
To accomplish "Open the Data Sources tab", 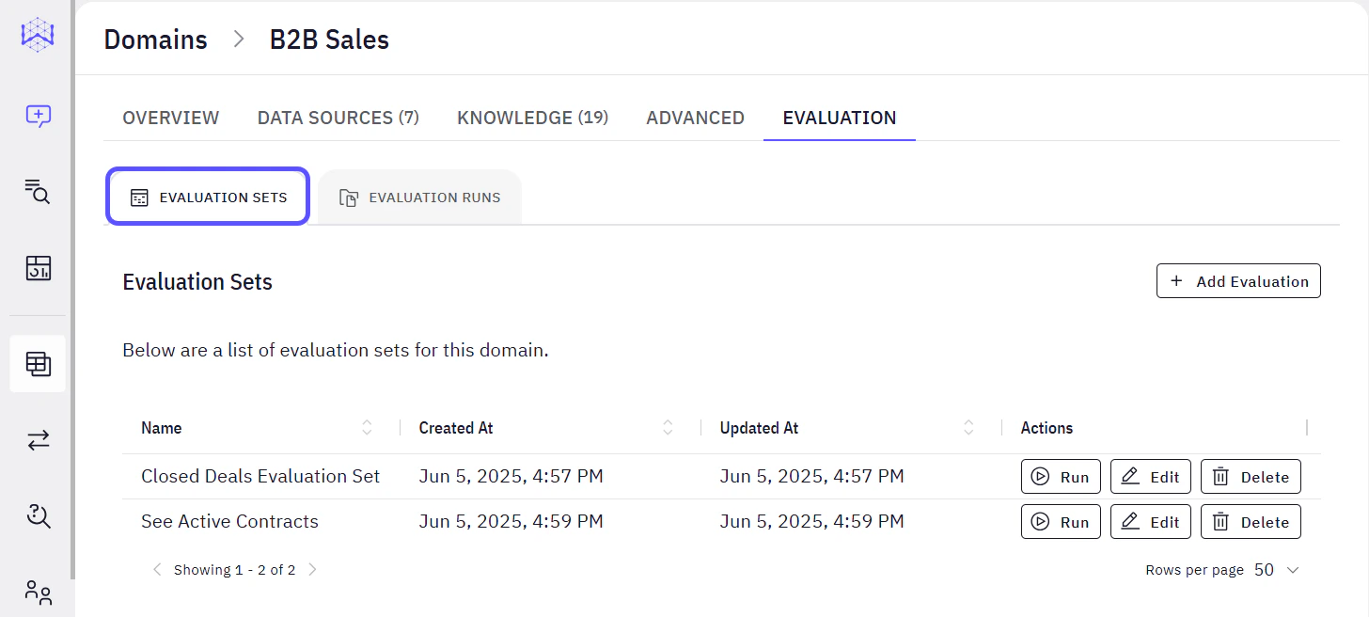I will [338, 117].
